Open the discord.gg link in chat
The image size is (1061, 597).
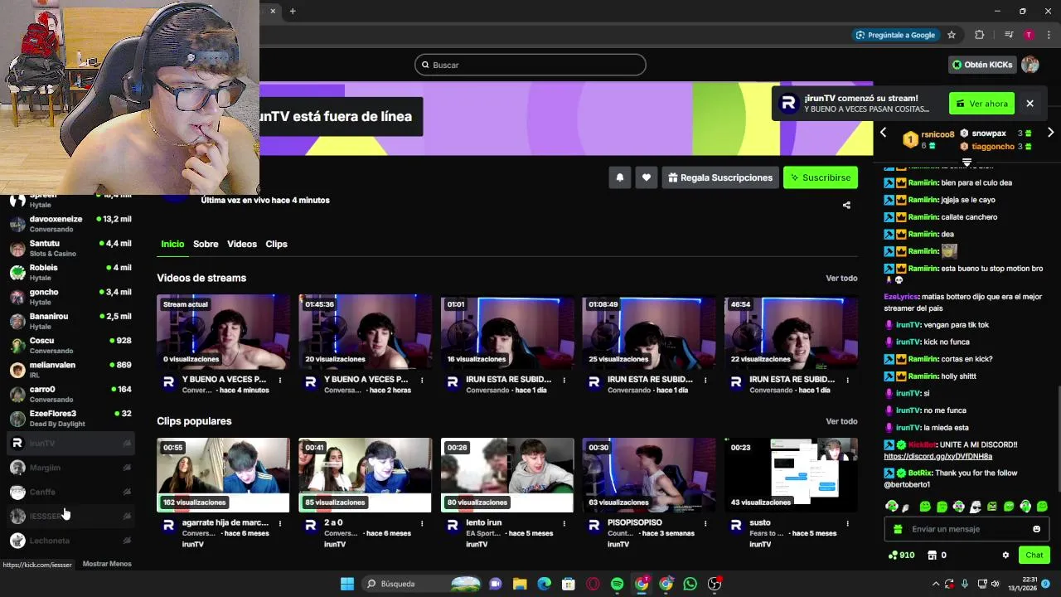937,456
